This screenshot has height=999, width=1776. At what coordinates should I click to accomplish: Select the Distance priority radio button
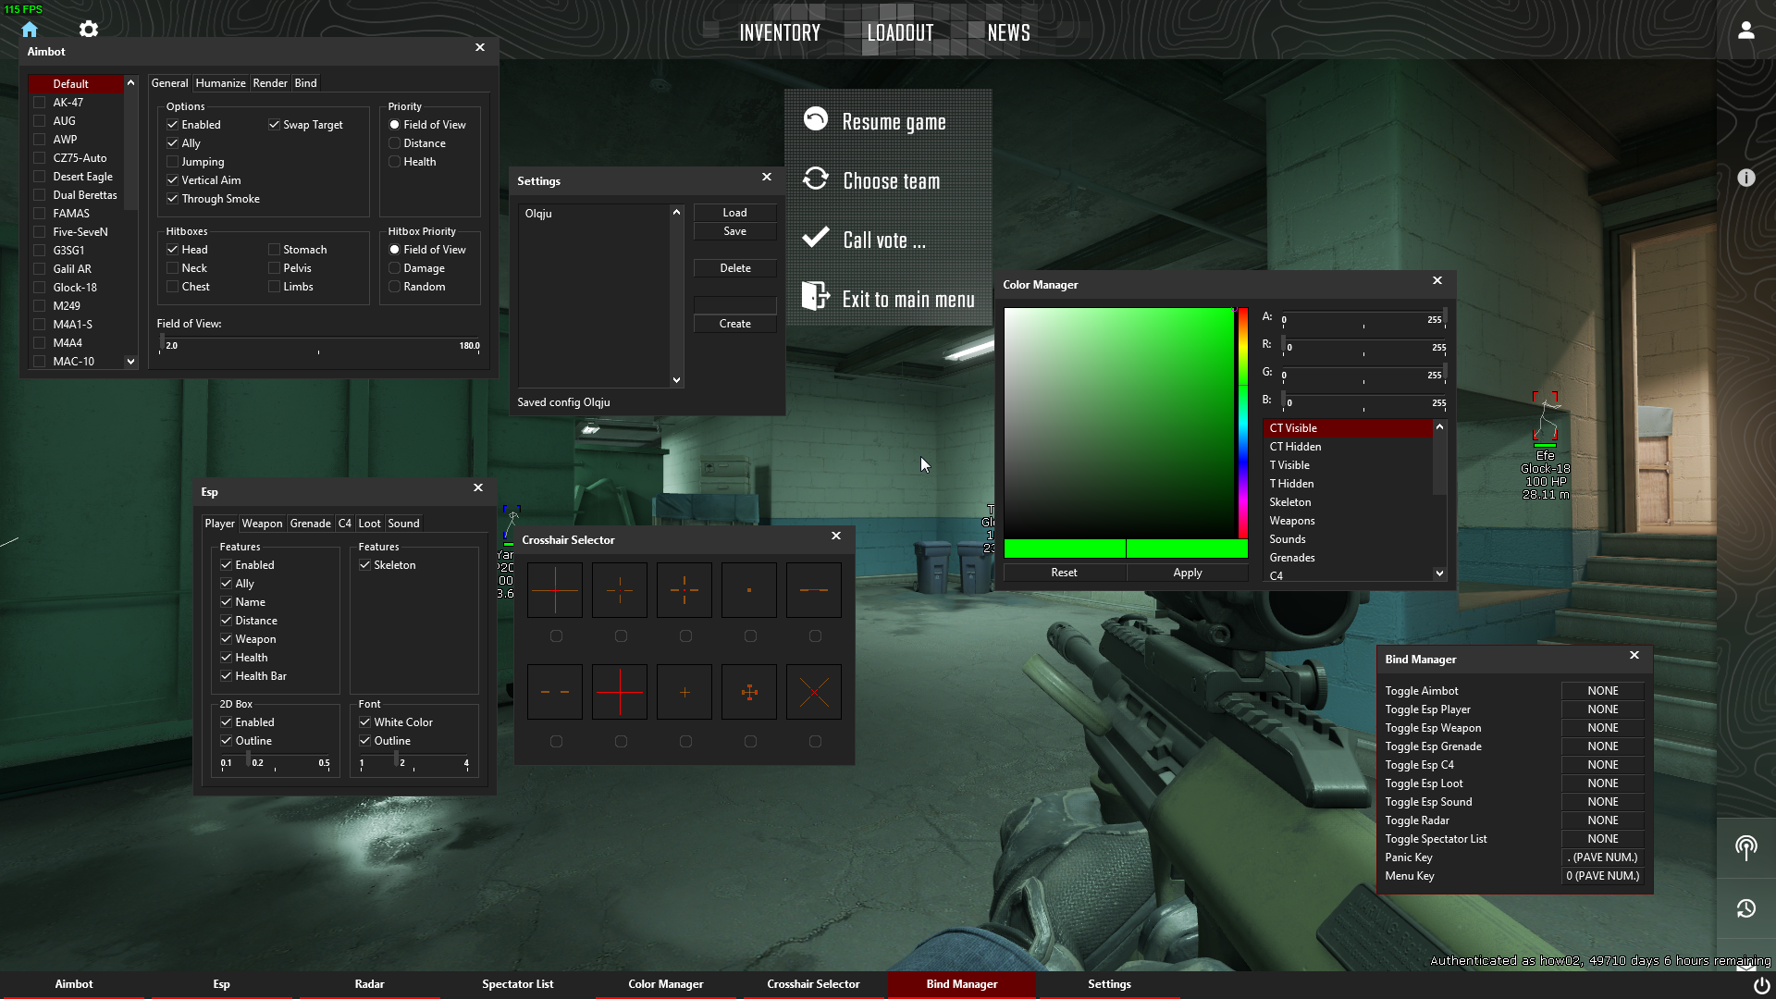(x=395, y=143)
